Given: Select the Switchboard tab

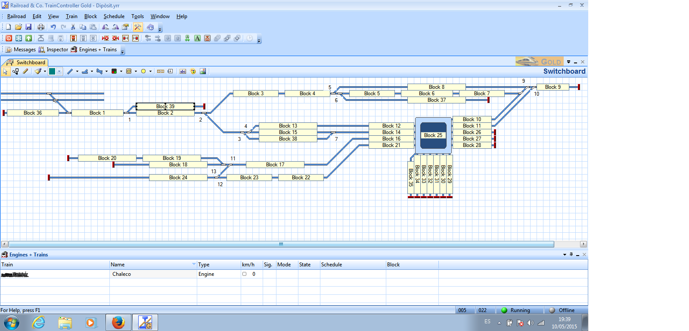Looking at the screenshot, I should [x=26, y=62].
